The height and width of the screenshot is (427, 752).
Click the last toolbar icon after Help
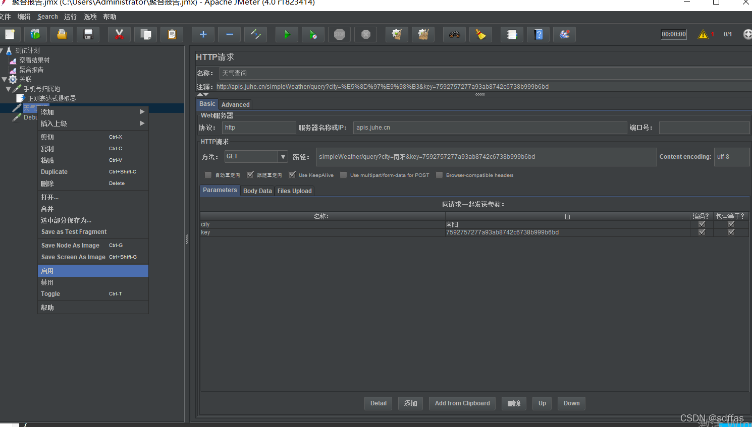tap(564, 34)
